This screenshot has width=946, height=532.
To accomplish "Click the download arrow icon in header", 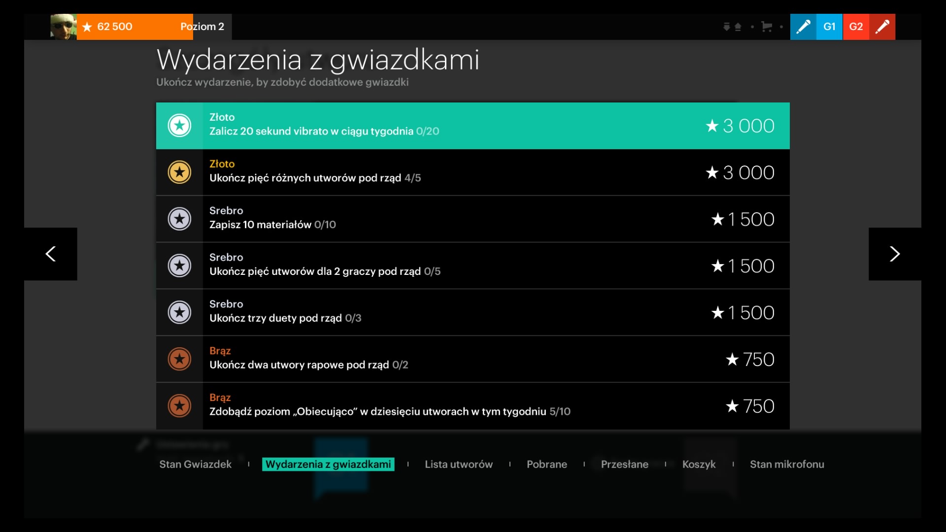I will [x=726, y=27].
